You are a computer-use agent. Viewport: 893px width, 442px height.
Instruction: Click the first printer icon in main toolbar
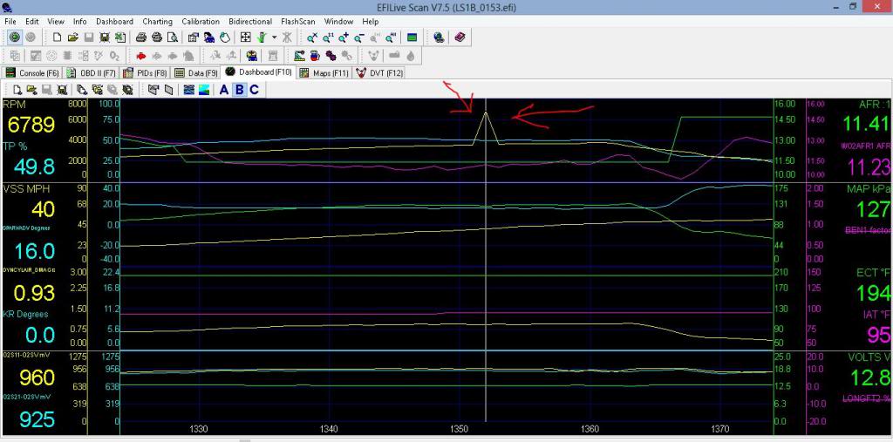141,37
